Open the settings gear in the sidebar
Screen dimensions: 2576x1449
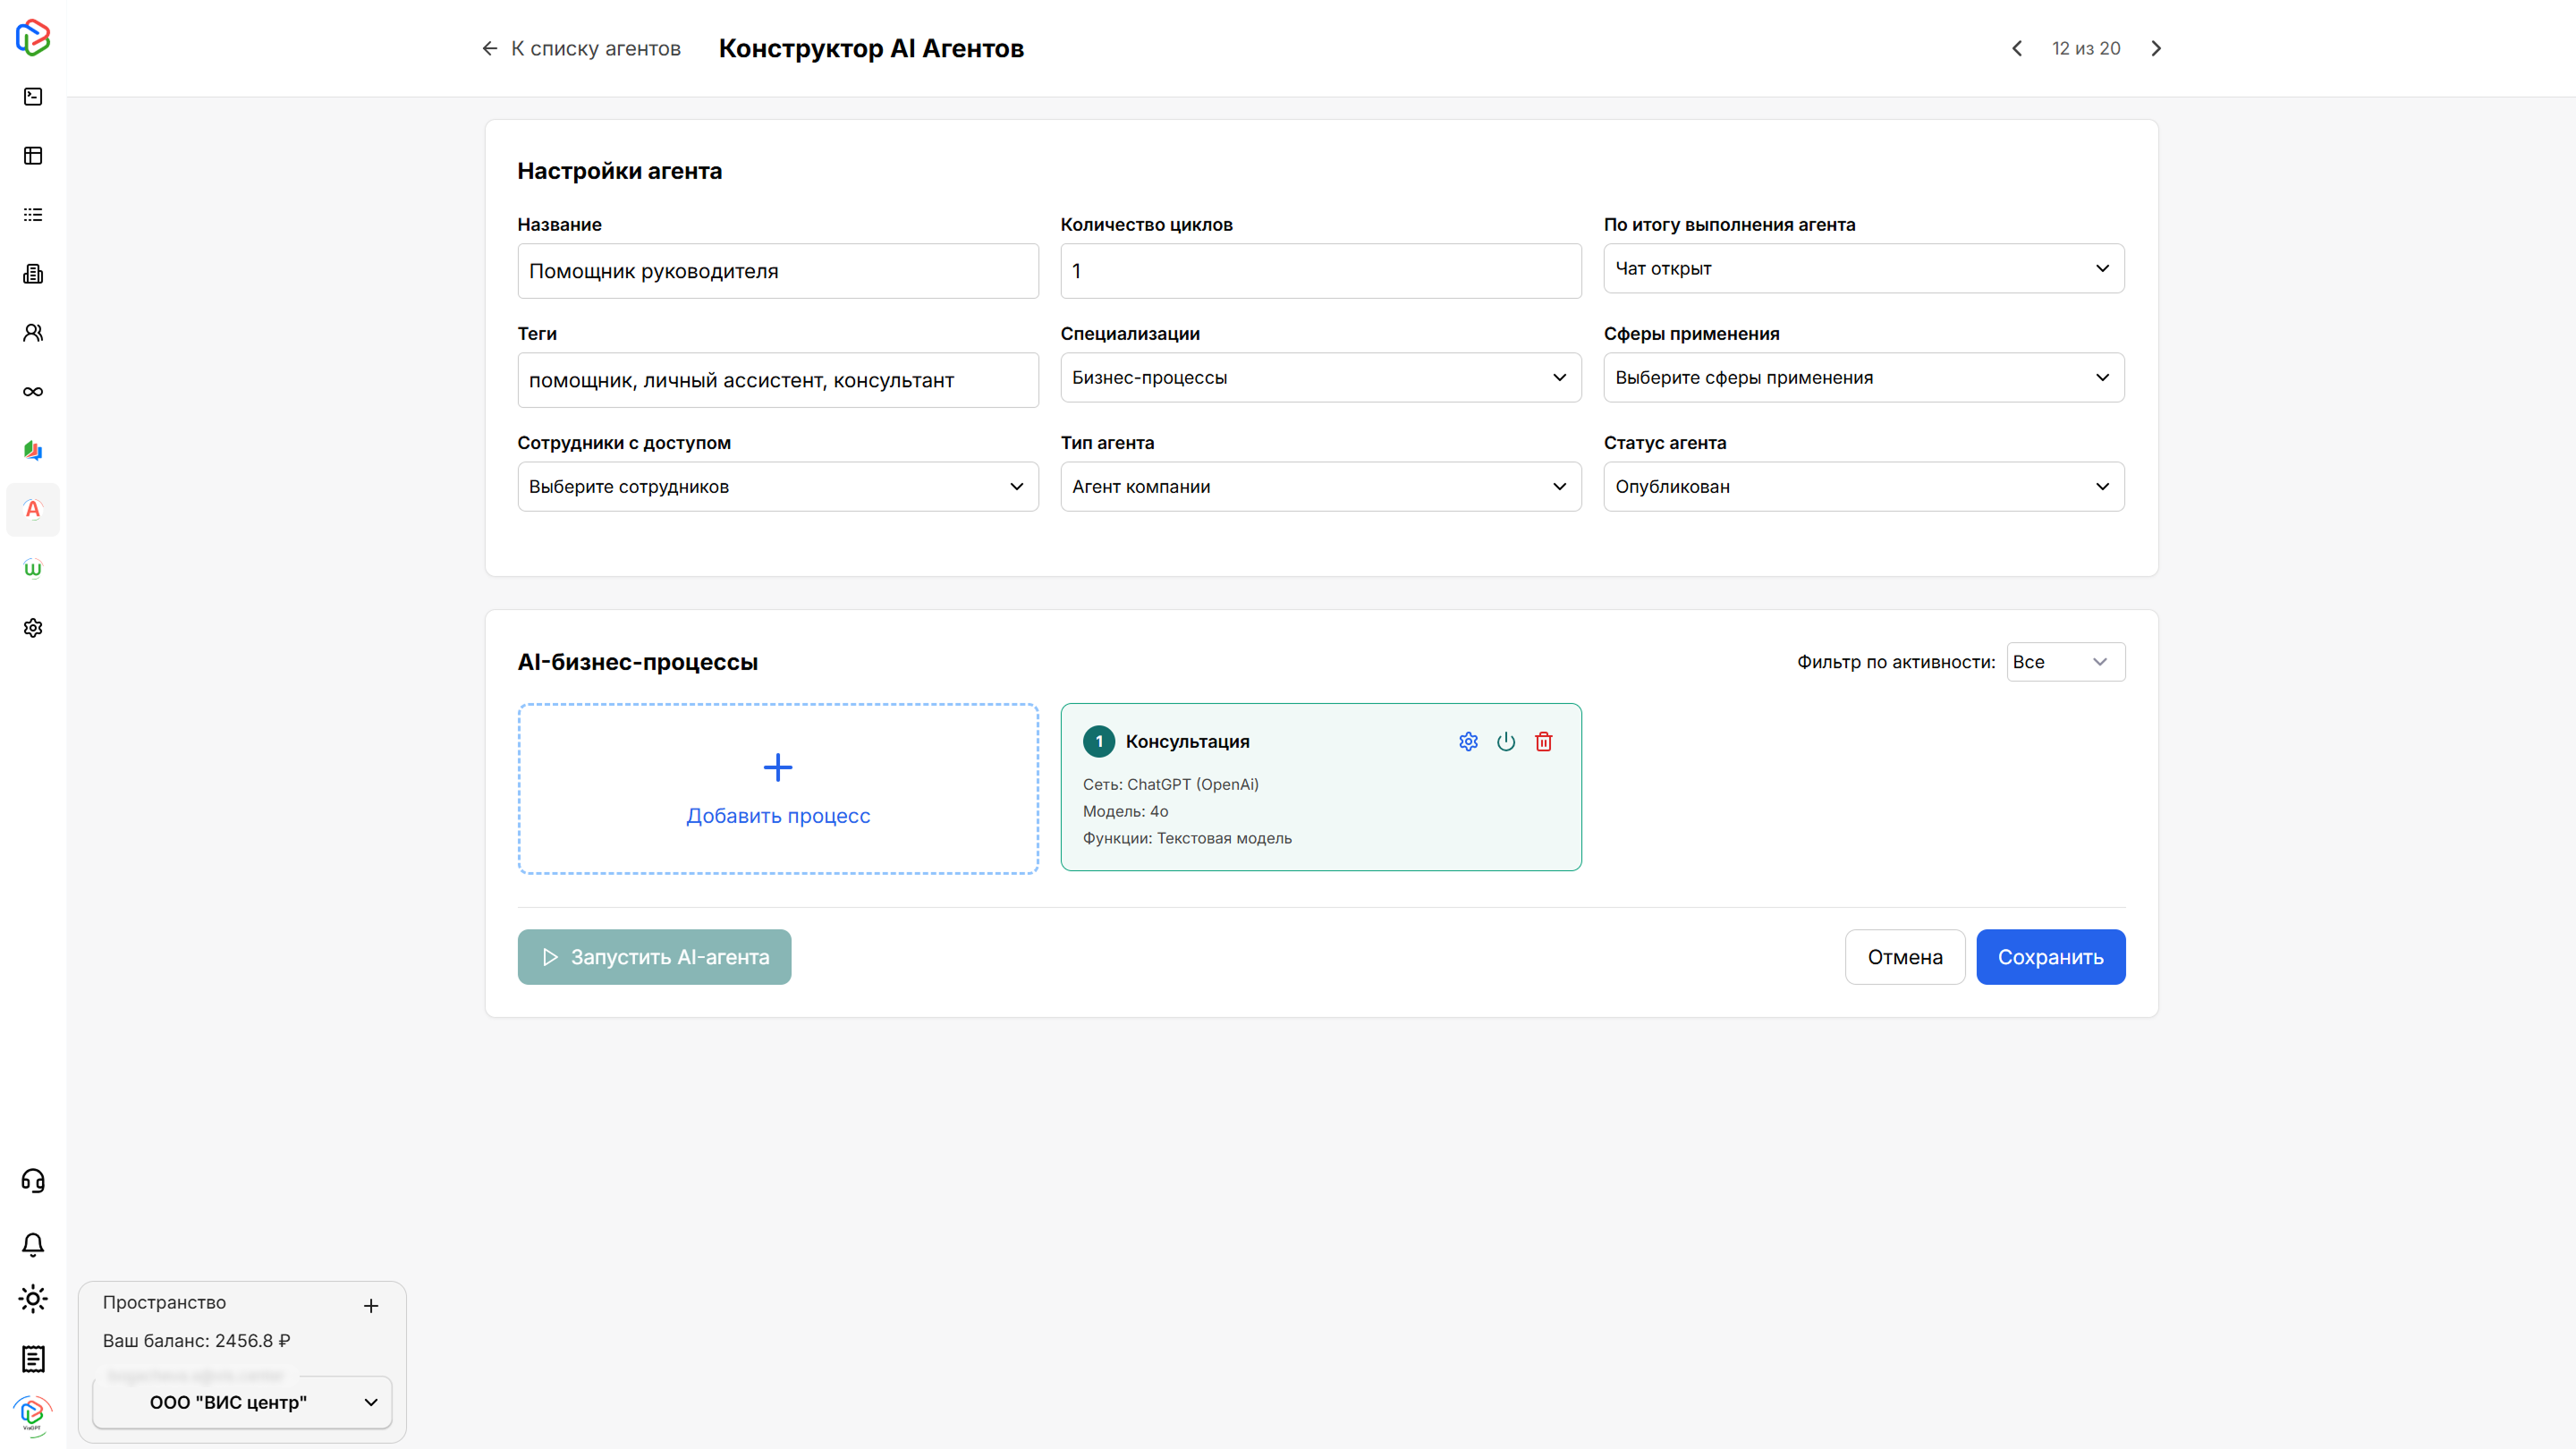pyautogui.click(x=33, y=627)
